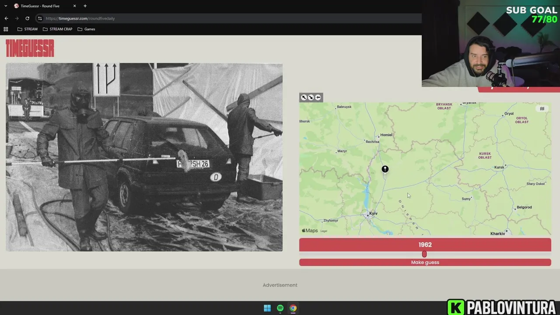The width and height of the screenshot is (560, 315).
Task: Click Zhytomyr label on the map
Action: click(330, 220)
